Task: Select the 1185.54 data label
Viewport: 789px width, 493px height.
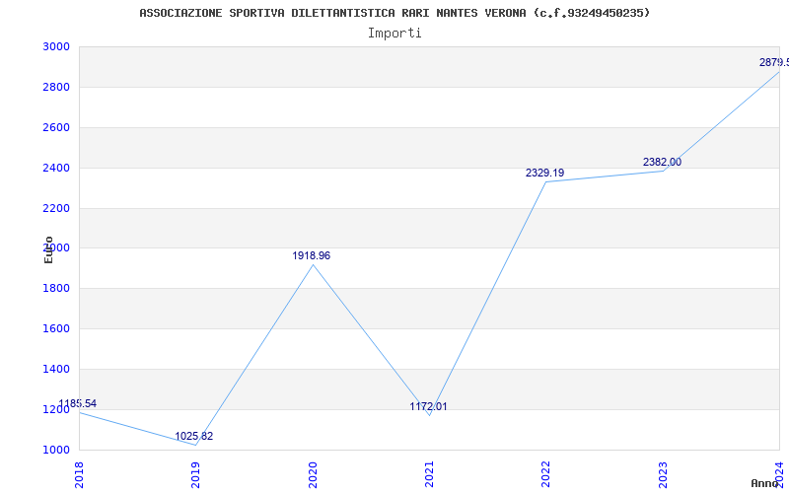Action: (78, 403)
